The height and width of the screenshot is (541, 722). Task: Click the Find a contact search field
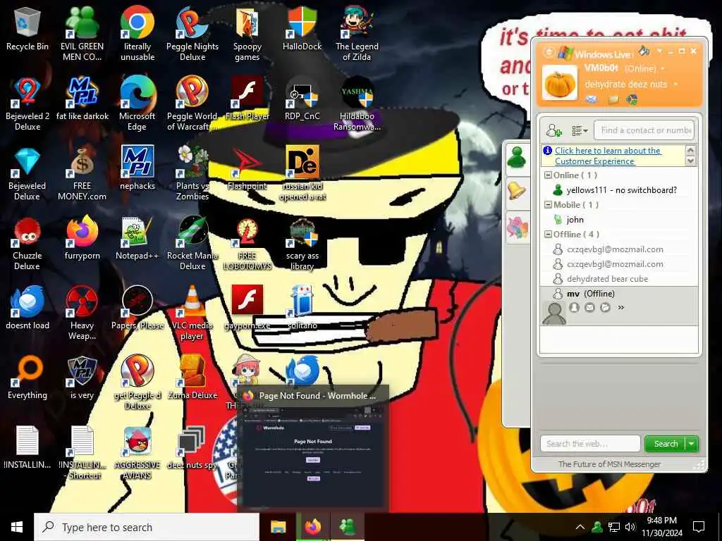click(x=644, y=130)
